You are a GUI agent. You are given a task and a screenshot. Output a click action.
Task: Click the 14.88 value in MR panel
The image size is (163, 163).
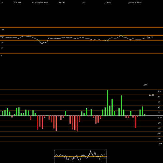152,95
